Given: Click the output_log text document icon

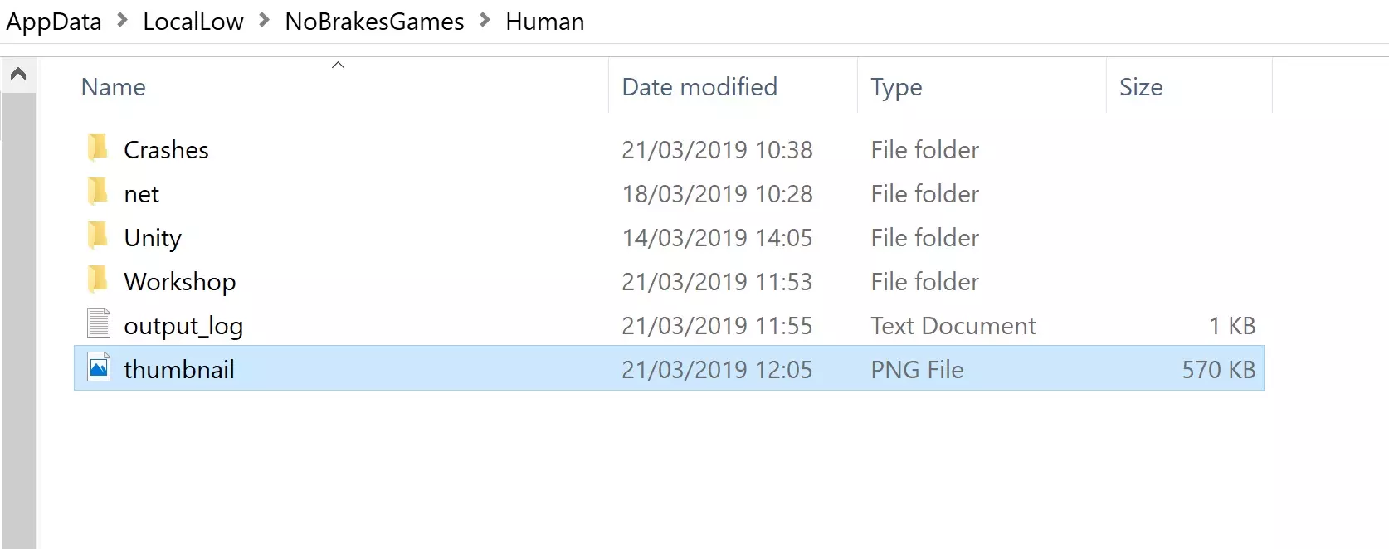Looking at the screenshot, I should tap(99, 324).
